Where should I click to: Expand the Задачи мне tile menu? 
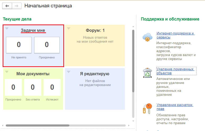(7, 28)
